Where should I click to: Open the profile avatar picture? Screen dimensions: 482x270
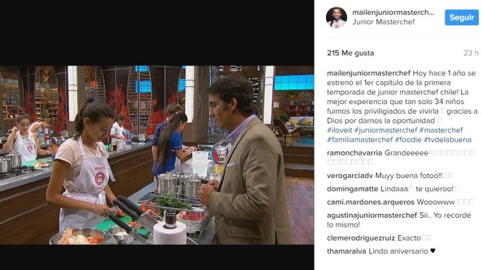[x=336, y=17]
